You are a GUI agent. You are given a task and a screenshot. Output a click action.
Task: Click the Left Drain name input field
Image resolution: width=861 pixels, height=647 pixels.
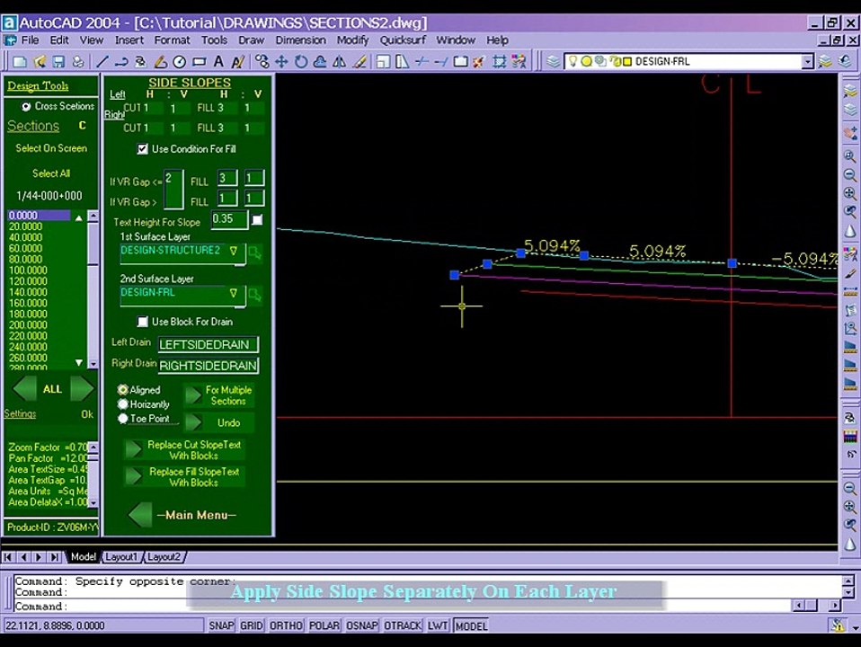209,344
